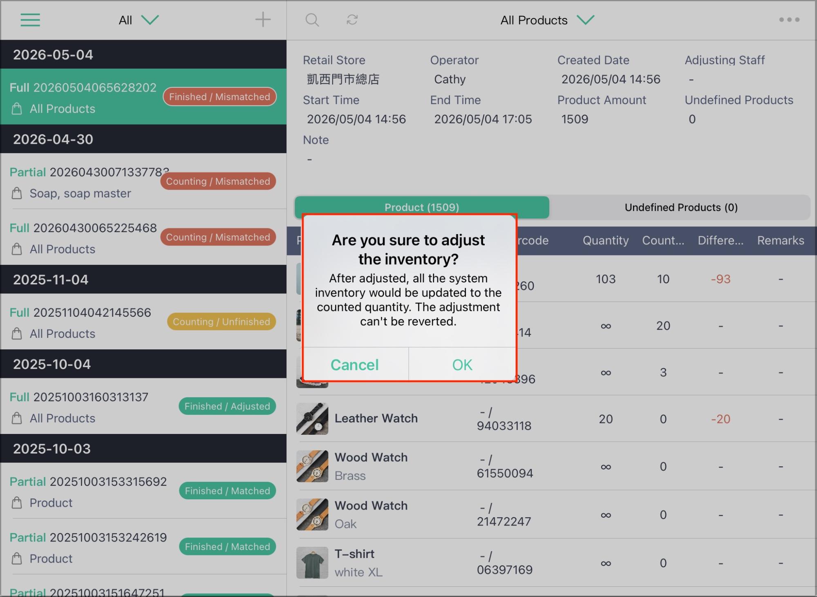Refresh the product list icon
The height and width of the screenshot is (597, 817).
pos(352,20)
